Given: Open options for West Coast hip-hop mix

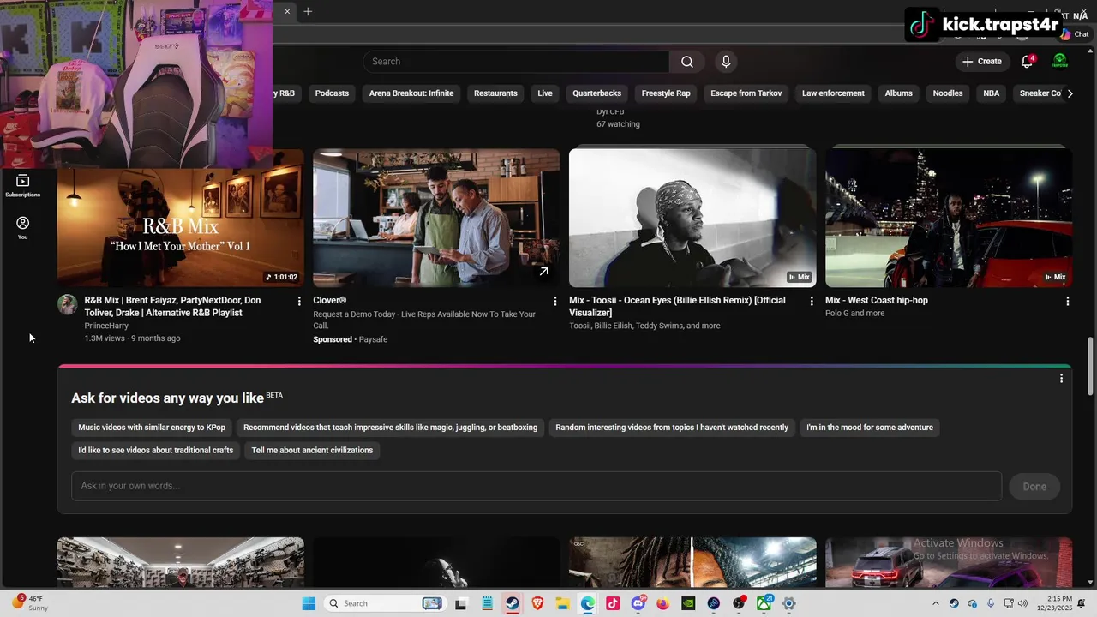Looking at the screenshot, I should coord(1068,301).
